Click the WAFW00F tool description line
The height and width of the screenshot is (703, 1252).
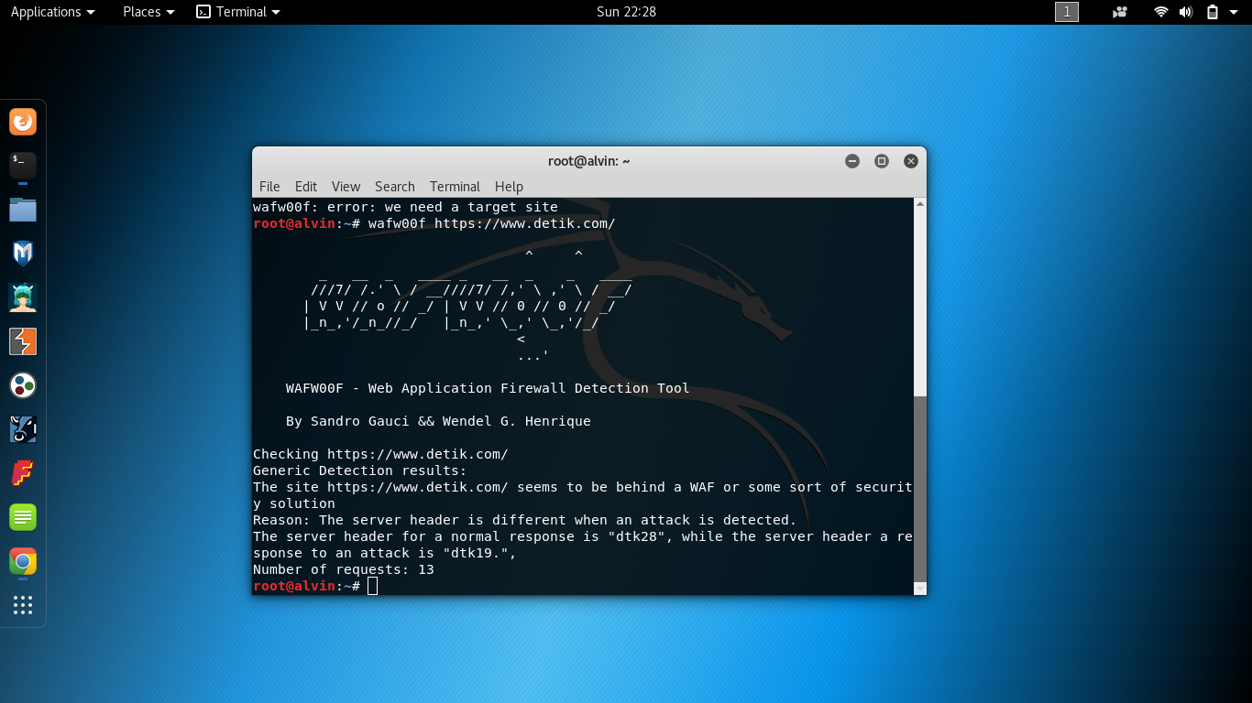coord(488,388)
